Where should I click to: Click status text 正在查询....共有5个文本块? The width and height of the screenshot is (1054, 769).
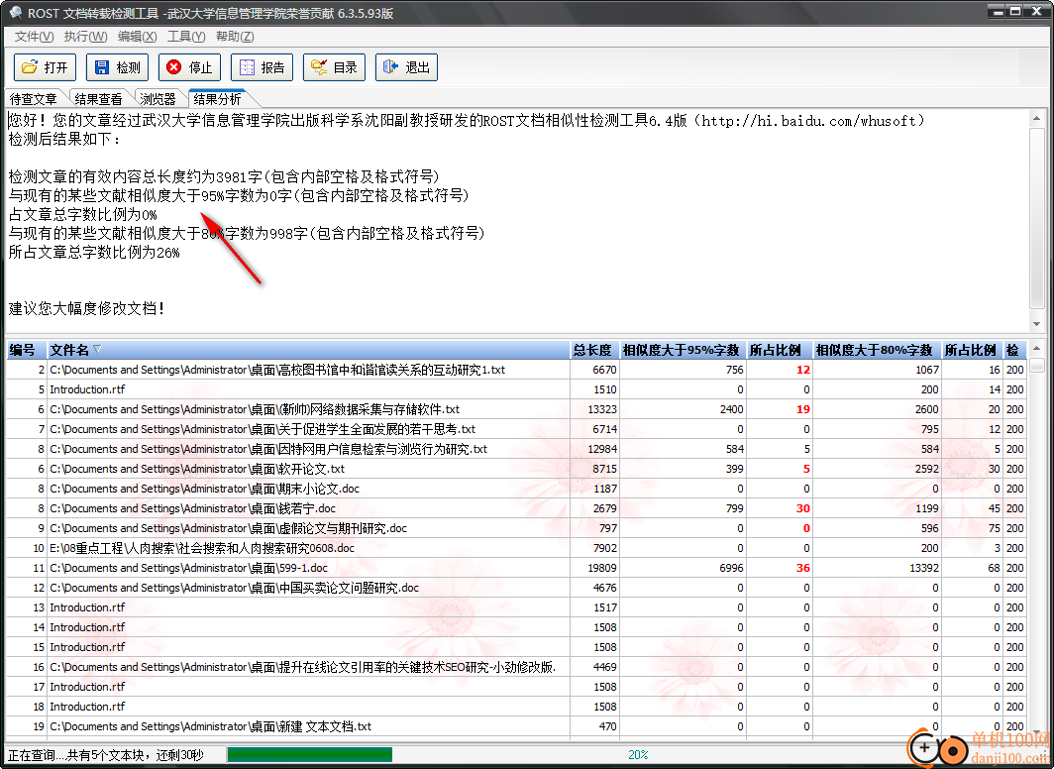106,755
